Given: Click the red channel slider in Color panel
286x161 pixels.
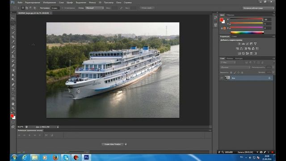Looking at the screenshot, I should pos(246,19).
